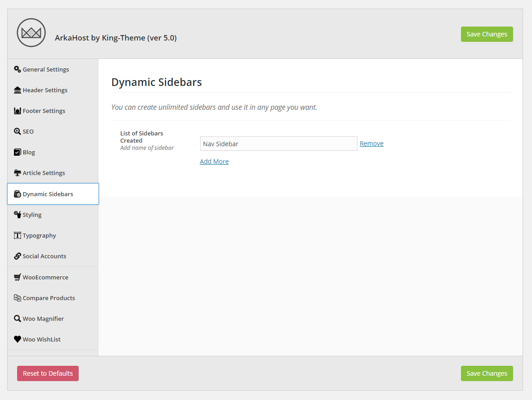The image size is (532, 400).
Task: Click the Article Settings sign icon
Action: pyautogui.click(x=17, y=173)
